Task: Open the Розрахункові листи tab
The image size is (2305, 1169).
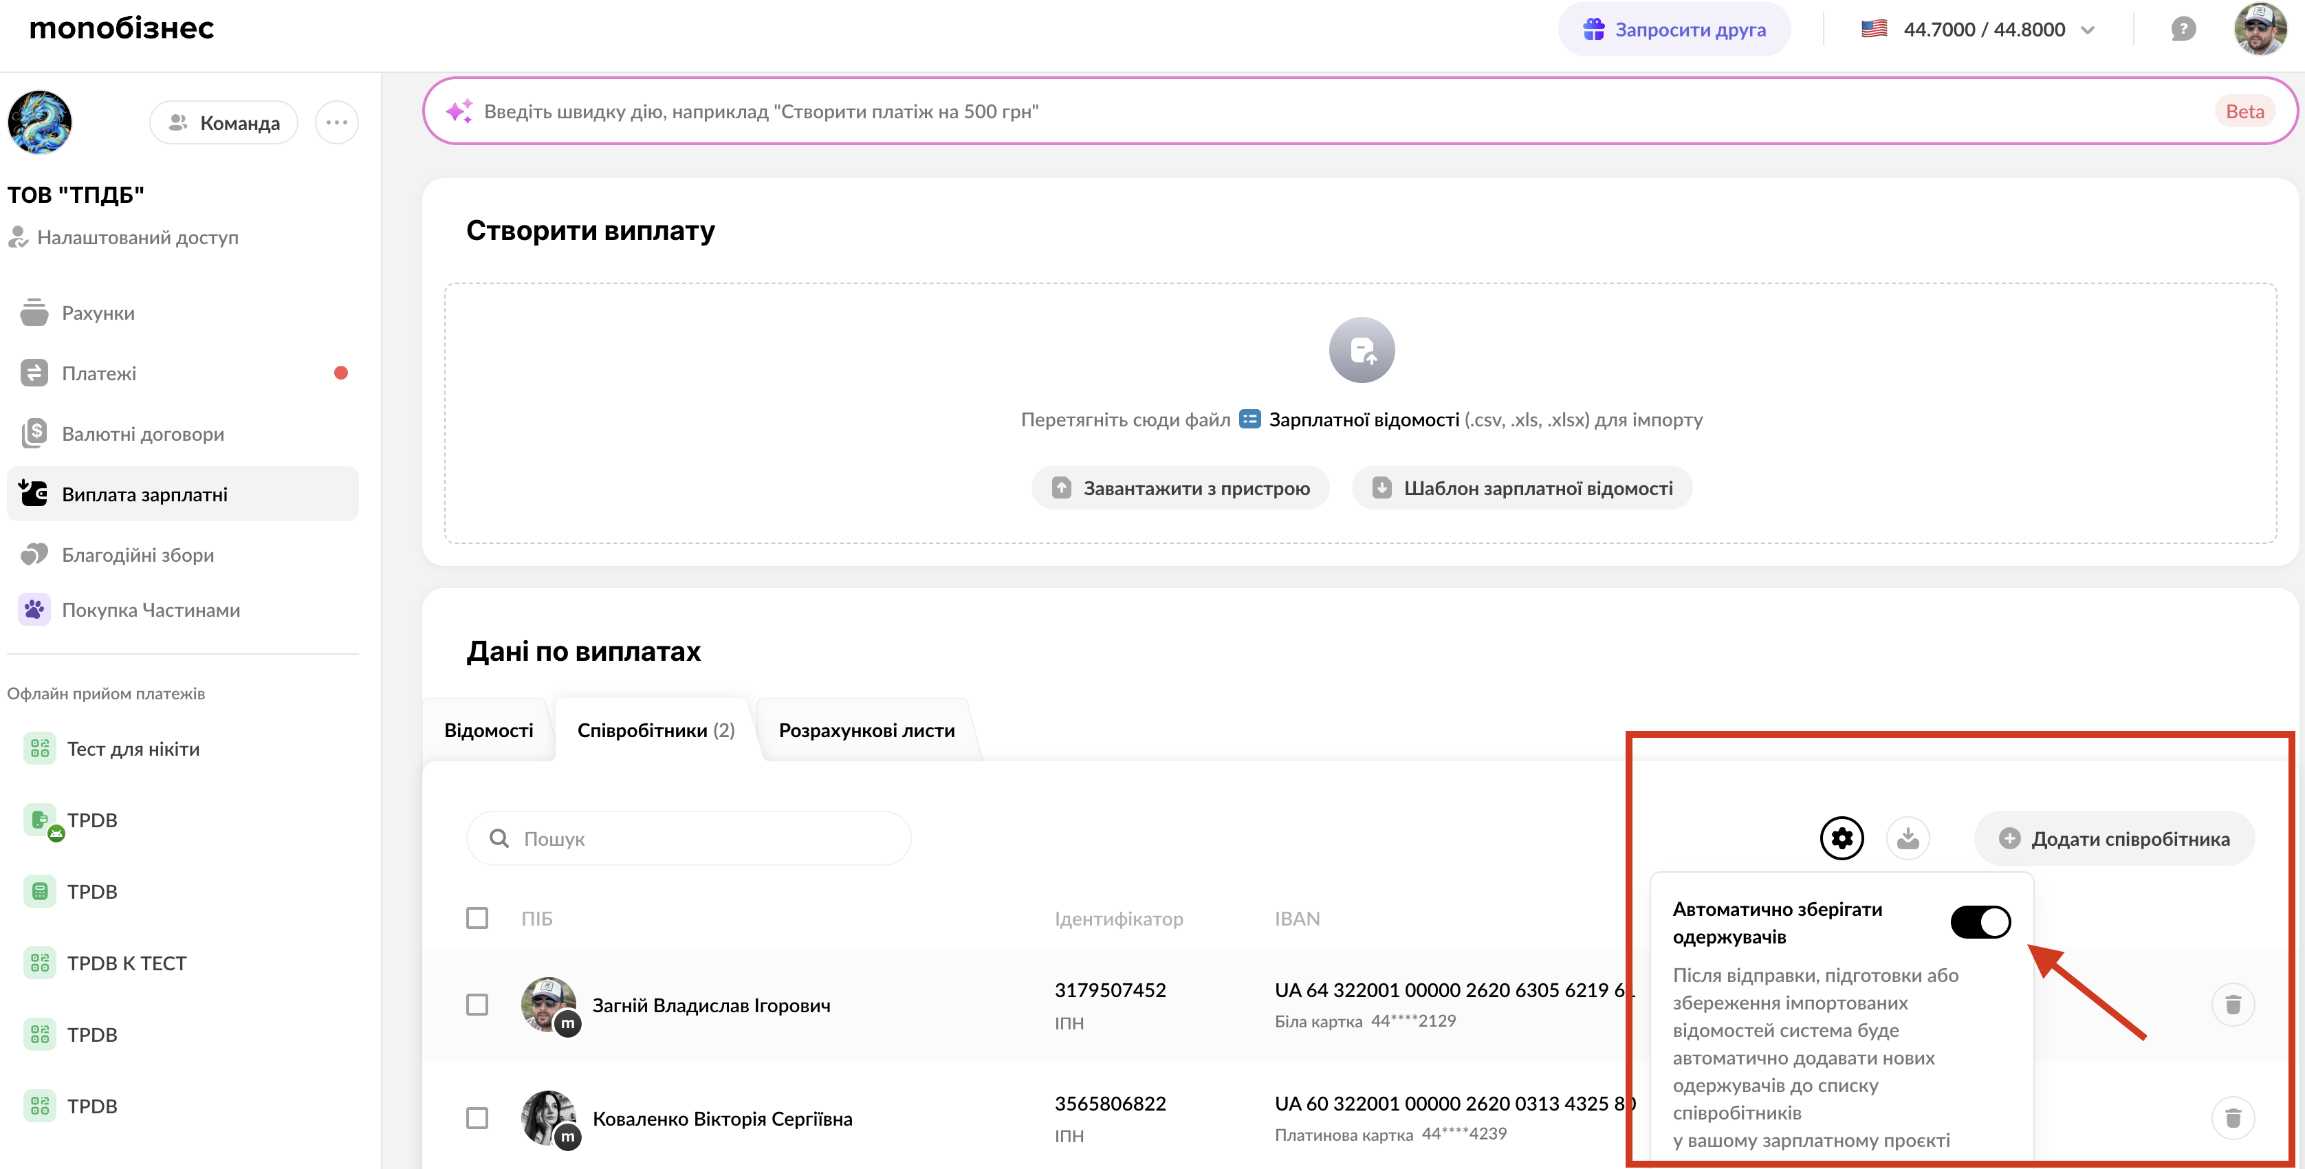Action: (866, 730)
